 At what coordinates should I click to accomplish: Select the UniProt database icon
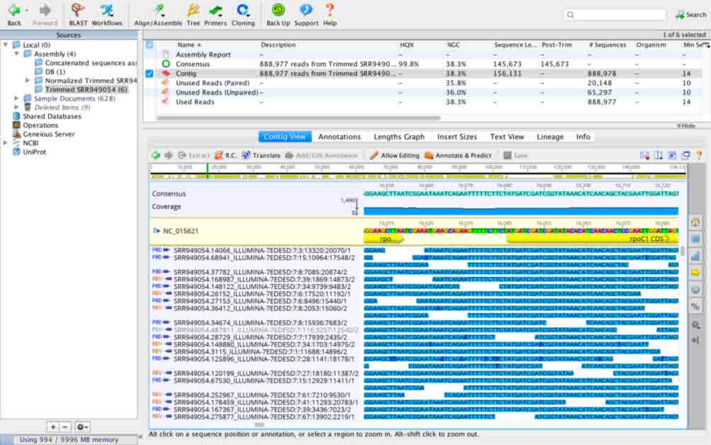17,152
